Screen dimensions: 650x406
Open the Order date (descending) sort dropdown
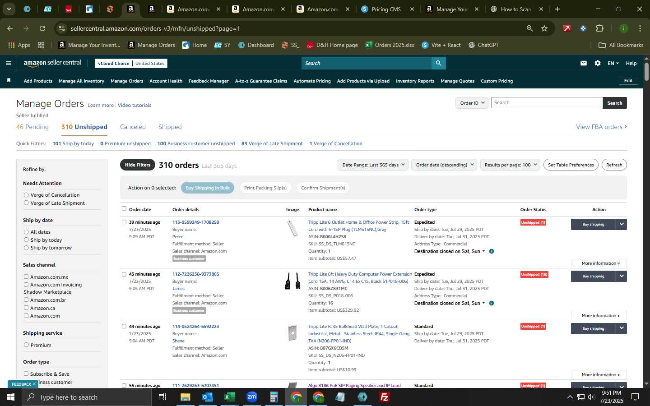444,165
